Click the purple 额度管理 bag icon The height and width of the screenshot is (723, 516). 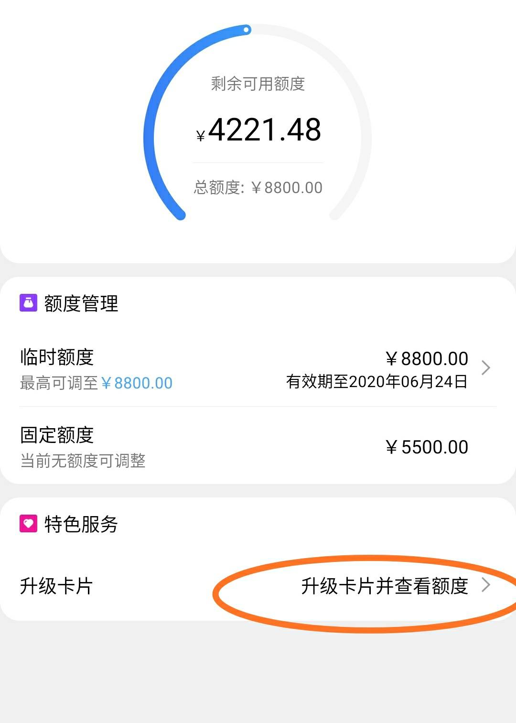(x=28, y=303)
